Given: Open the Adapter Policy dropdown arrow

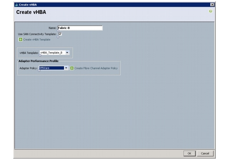Looking at the screenshot, I should (x=66, y=68).
